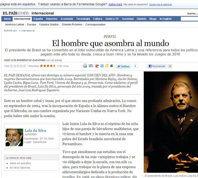Click the Facebook Recomendar button
This screenshot has height=178, width=198.
point(157,66)
